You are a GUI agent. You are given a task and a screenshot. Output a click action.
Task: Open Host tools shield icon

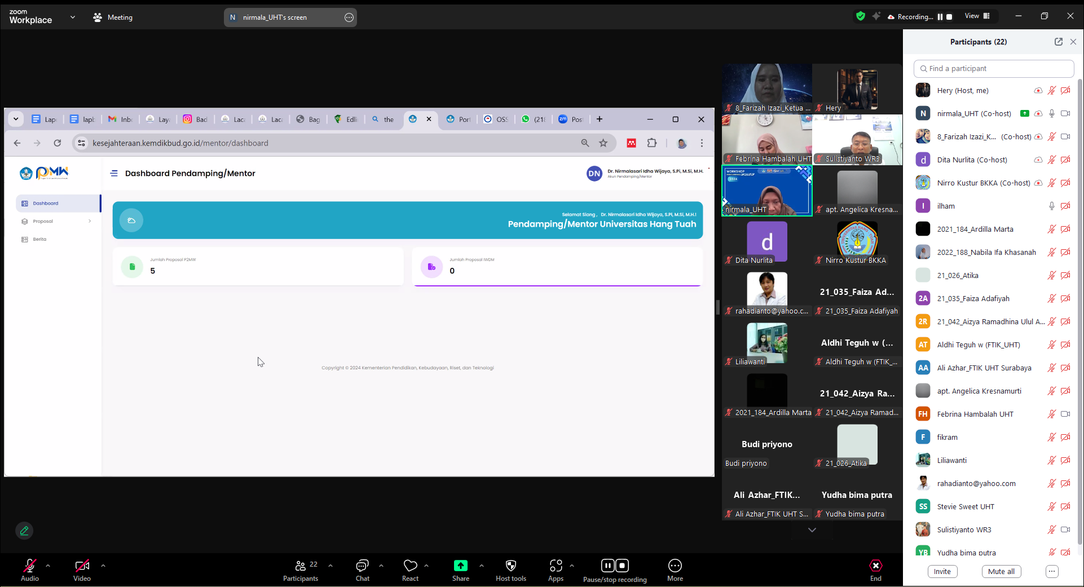click(x=510, y=566)
